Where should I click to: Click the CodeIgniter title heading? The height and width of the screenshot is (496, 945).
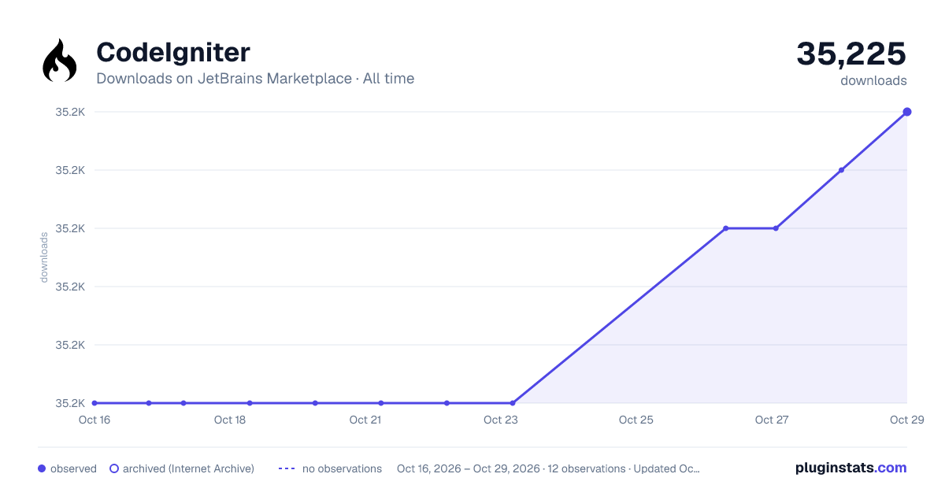(173, 52)
